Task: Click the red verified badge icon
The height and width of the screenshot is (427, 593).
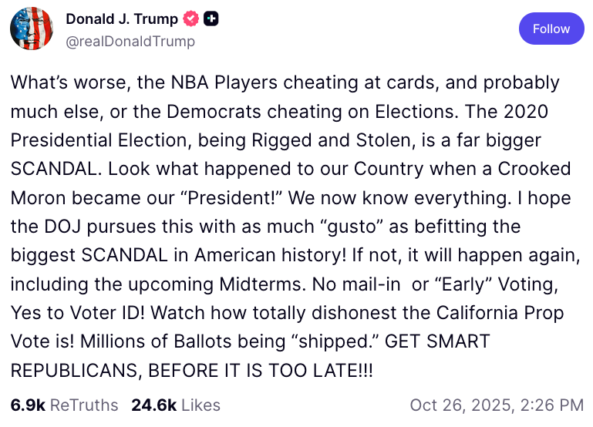Action: point(191,19)
